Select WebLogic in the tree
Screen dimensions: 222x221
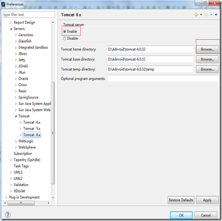(26, 141)
